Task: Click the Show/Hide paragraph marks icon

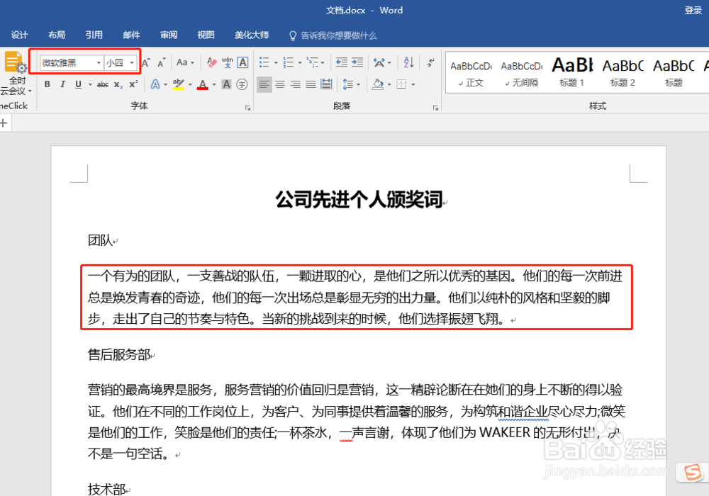Action: [x=430, y=63]
